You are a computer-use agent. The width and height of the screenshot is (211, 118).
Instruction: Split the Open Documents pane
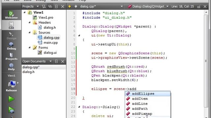point(56,61)
